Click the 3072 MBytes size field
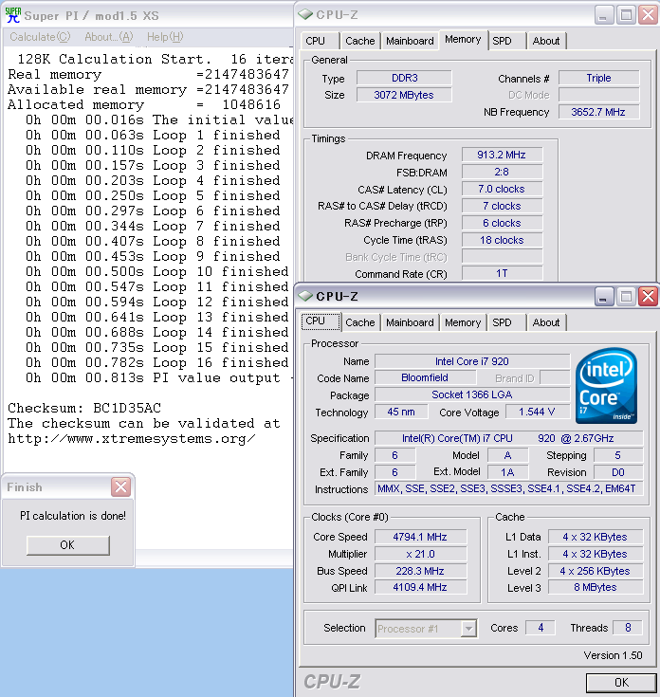This screenshot has width=660, height=697. point(404,95)
